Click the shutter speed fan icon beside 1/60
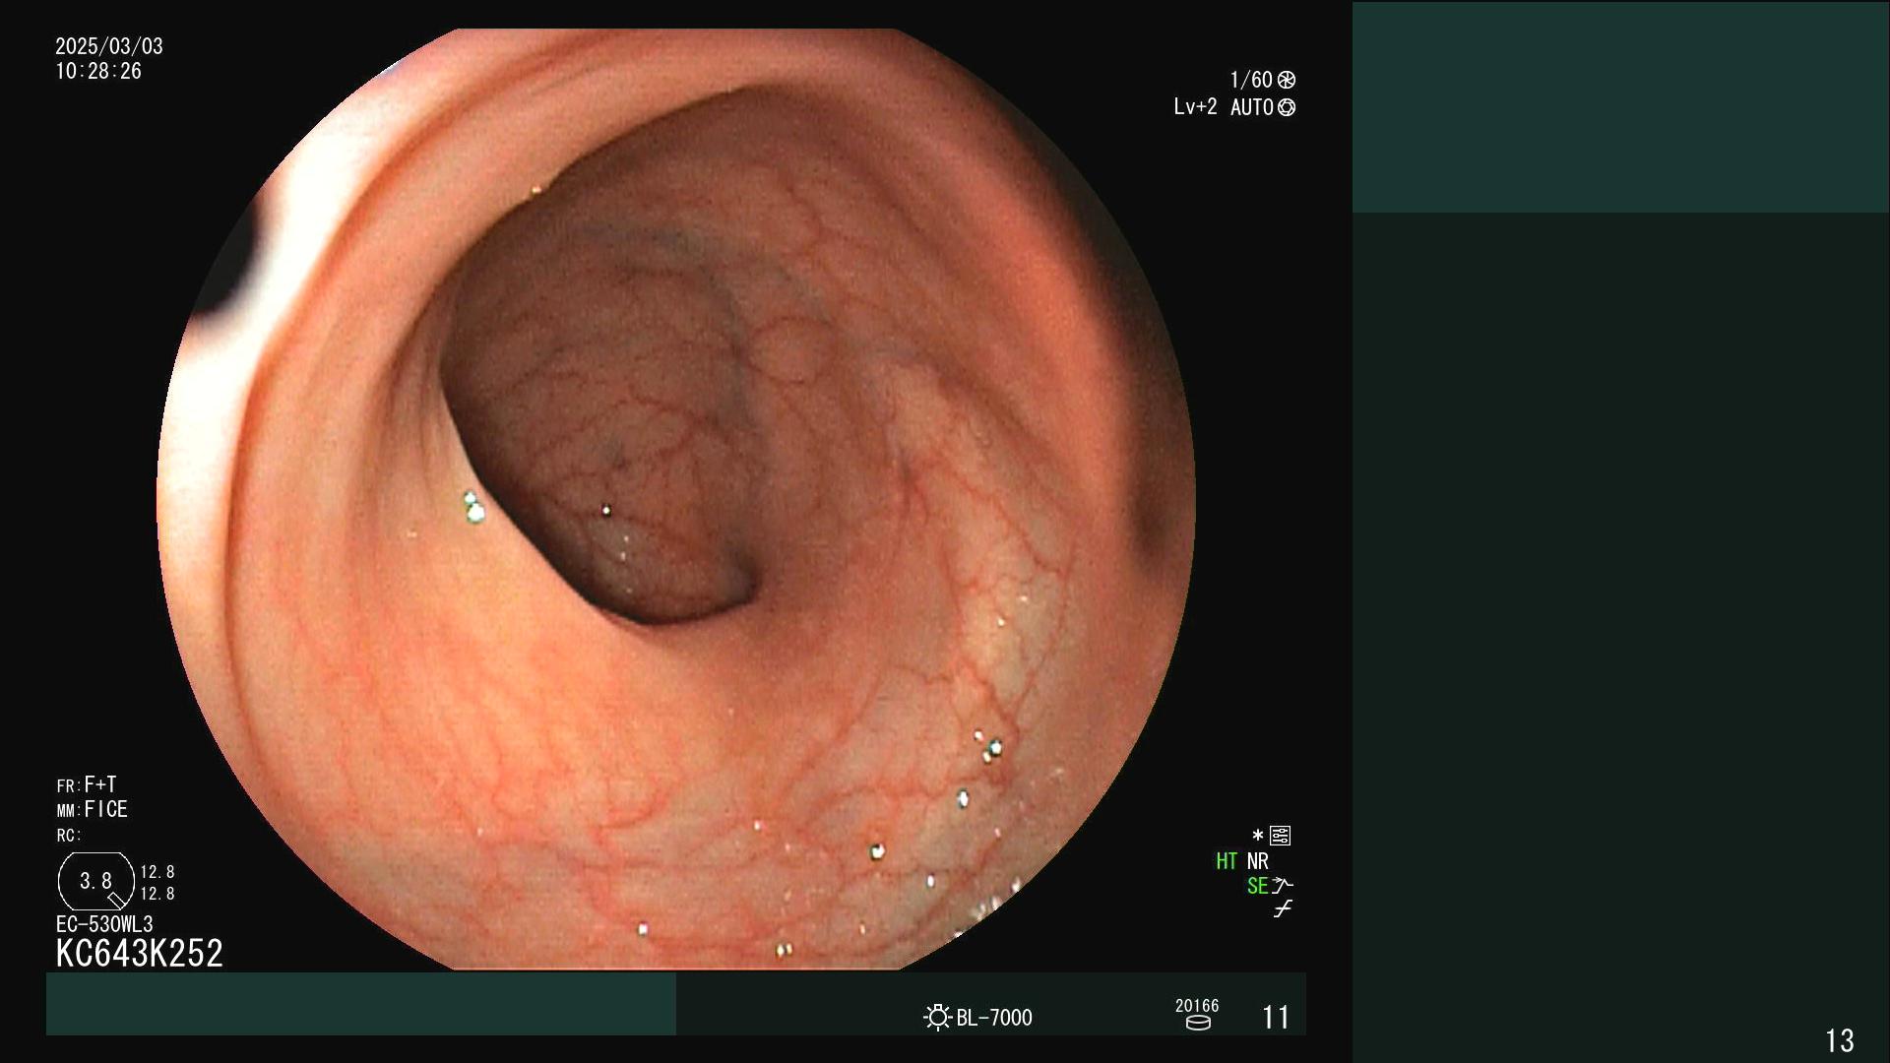This screenshot has width=1890, height=1063. coord(1287,80)
